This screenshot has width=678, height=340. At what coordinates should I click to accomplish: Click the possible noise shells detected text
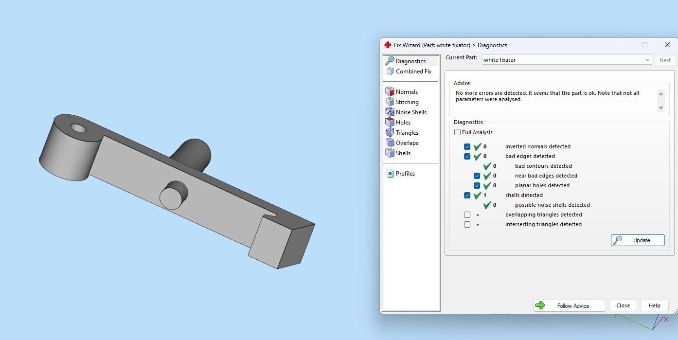tap(553, 205)
